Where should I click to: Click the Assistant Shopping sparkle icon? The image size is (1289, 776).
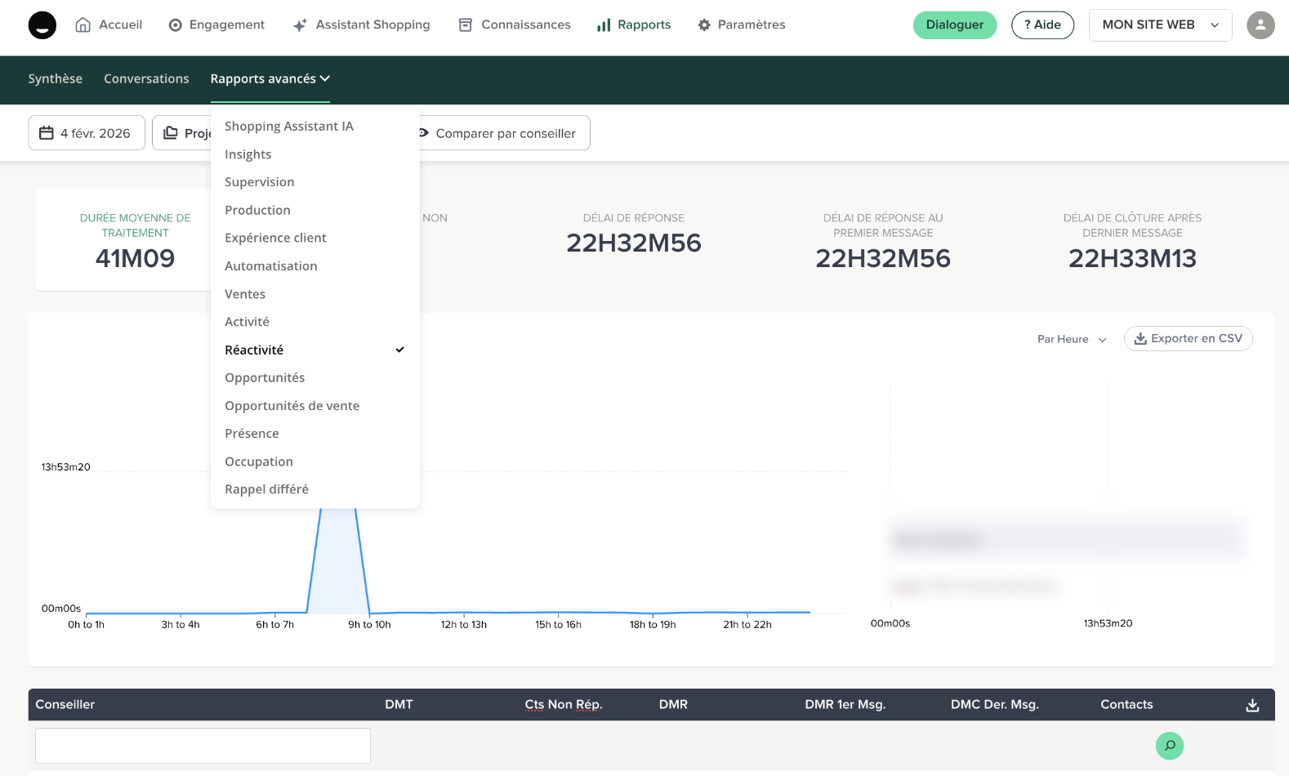pos(300,25)
